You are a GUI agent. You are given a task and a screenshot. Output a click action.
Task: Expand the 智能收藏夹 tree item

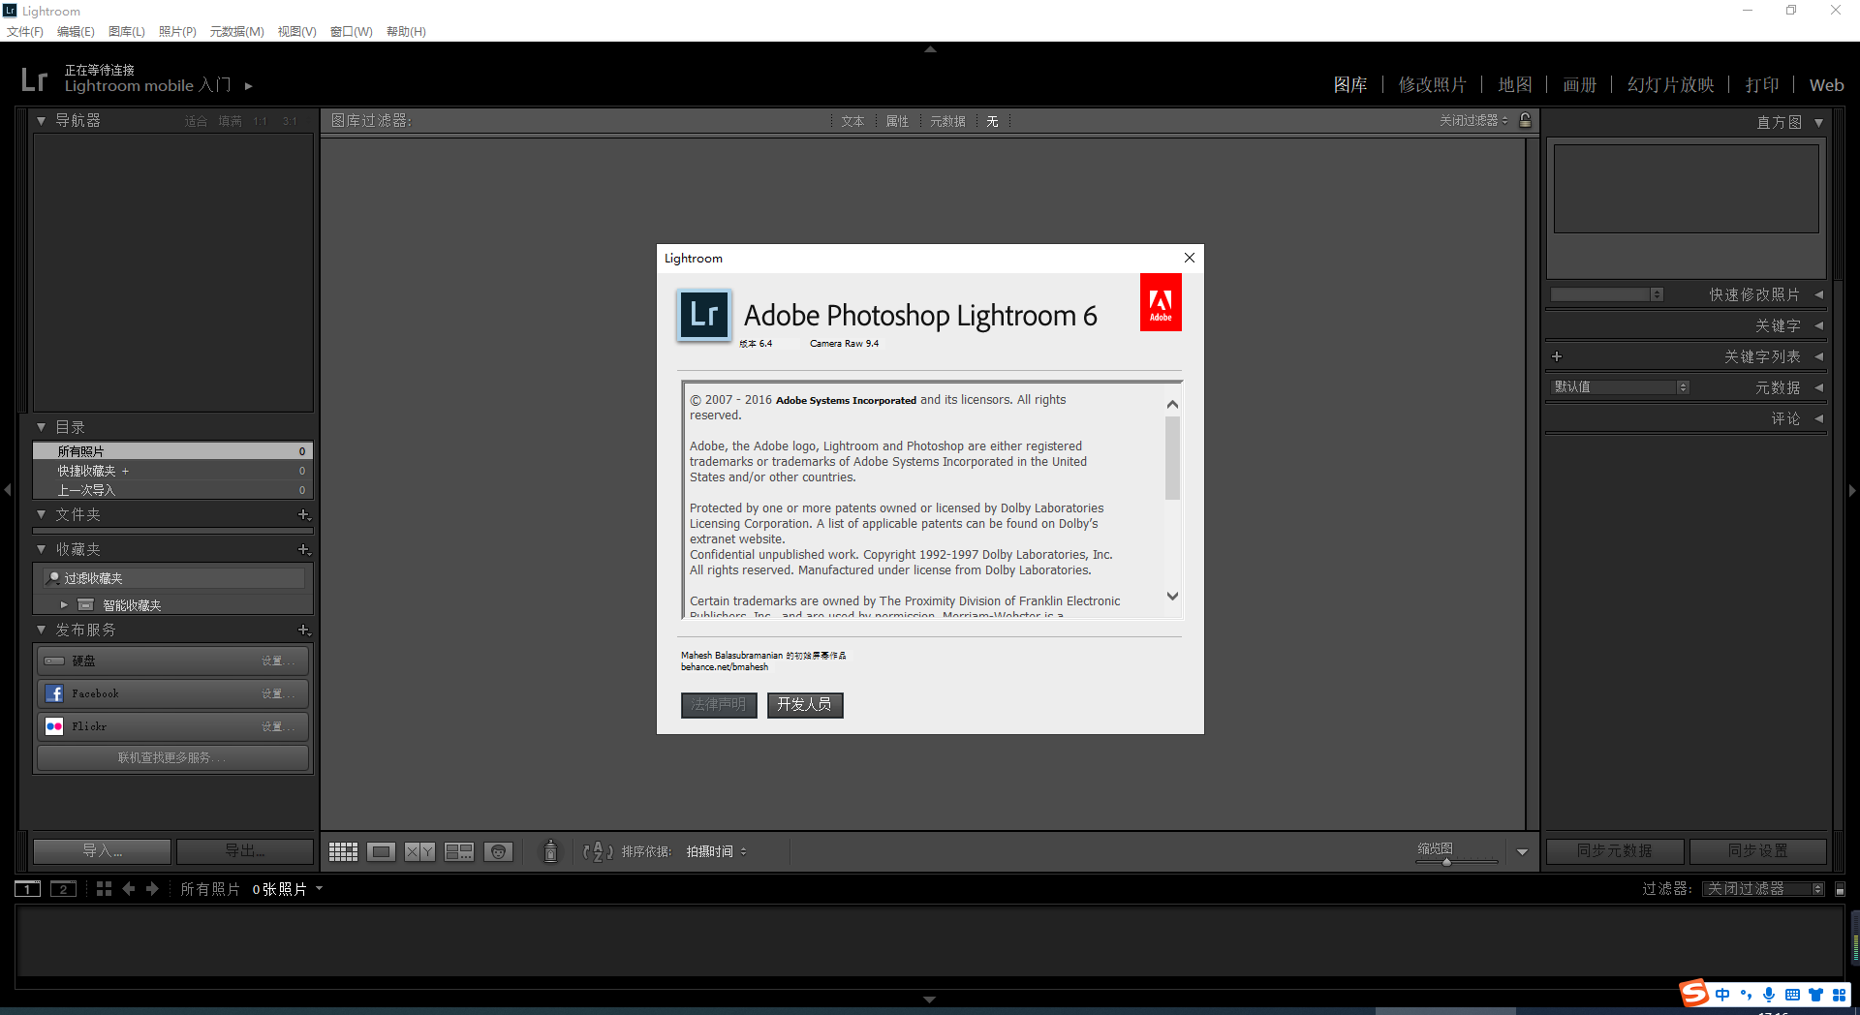coord(64,603)
